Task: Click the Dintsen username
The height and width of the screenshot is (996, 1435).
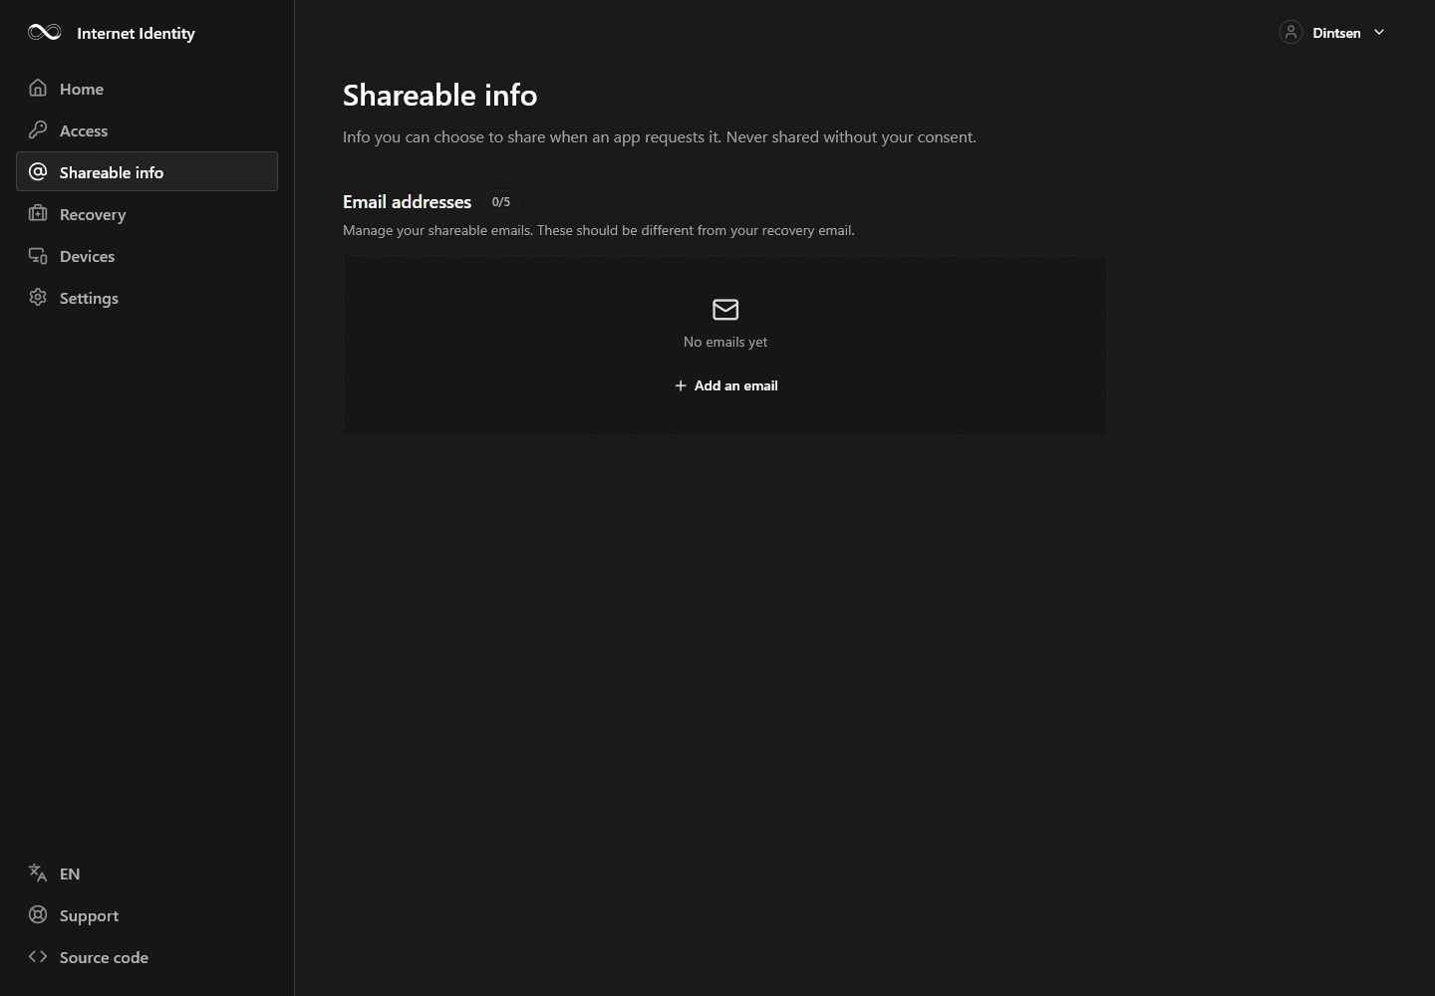Action: pos(1336,33)
